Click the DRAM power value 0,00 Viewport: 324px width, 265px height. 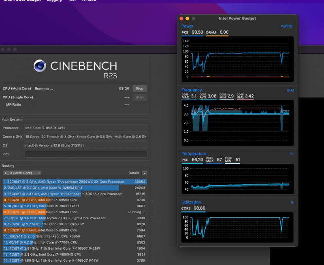(224, 32)
